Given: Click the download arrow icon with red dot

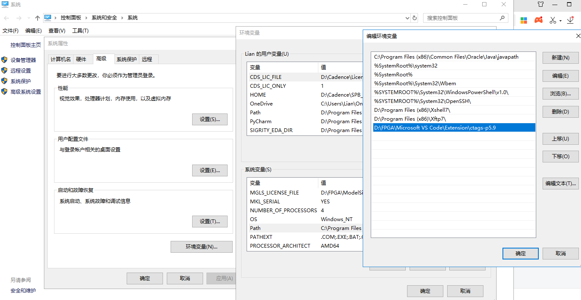Looking at the screenshot, I should coord(571,20).
